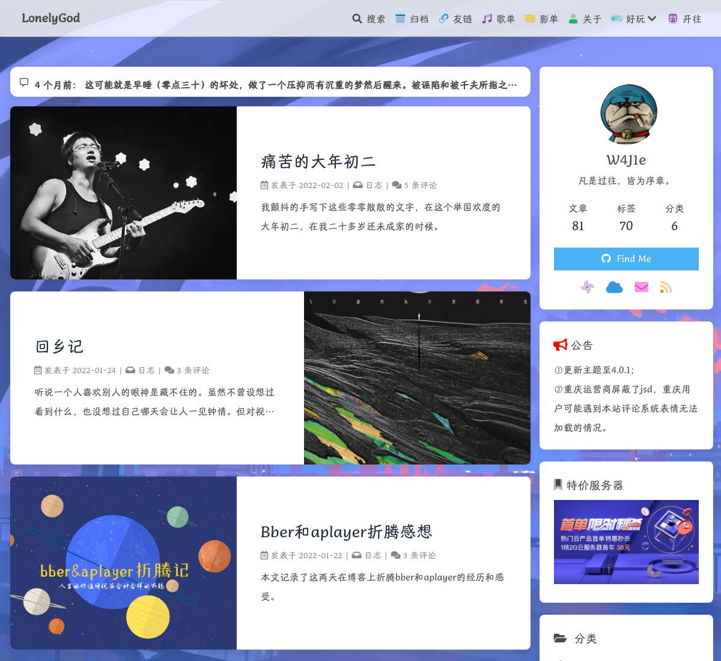Open post titled Bber和aplayer折腾感想

coord(347,531)
